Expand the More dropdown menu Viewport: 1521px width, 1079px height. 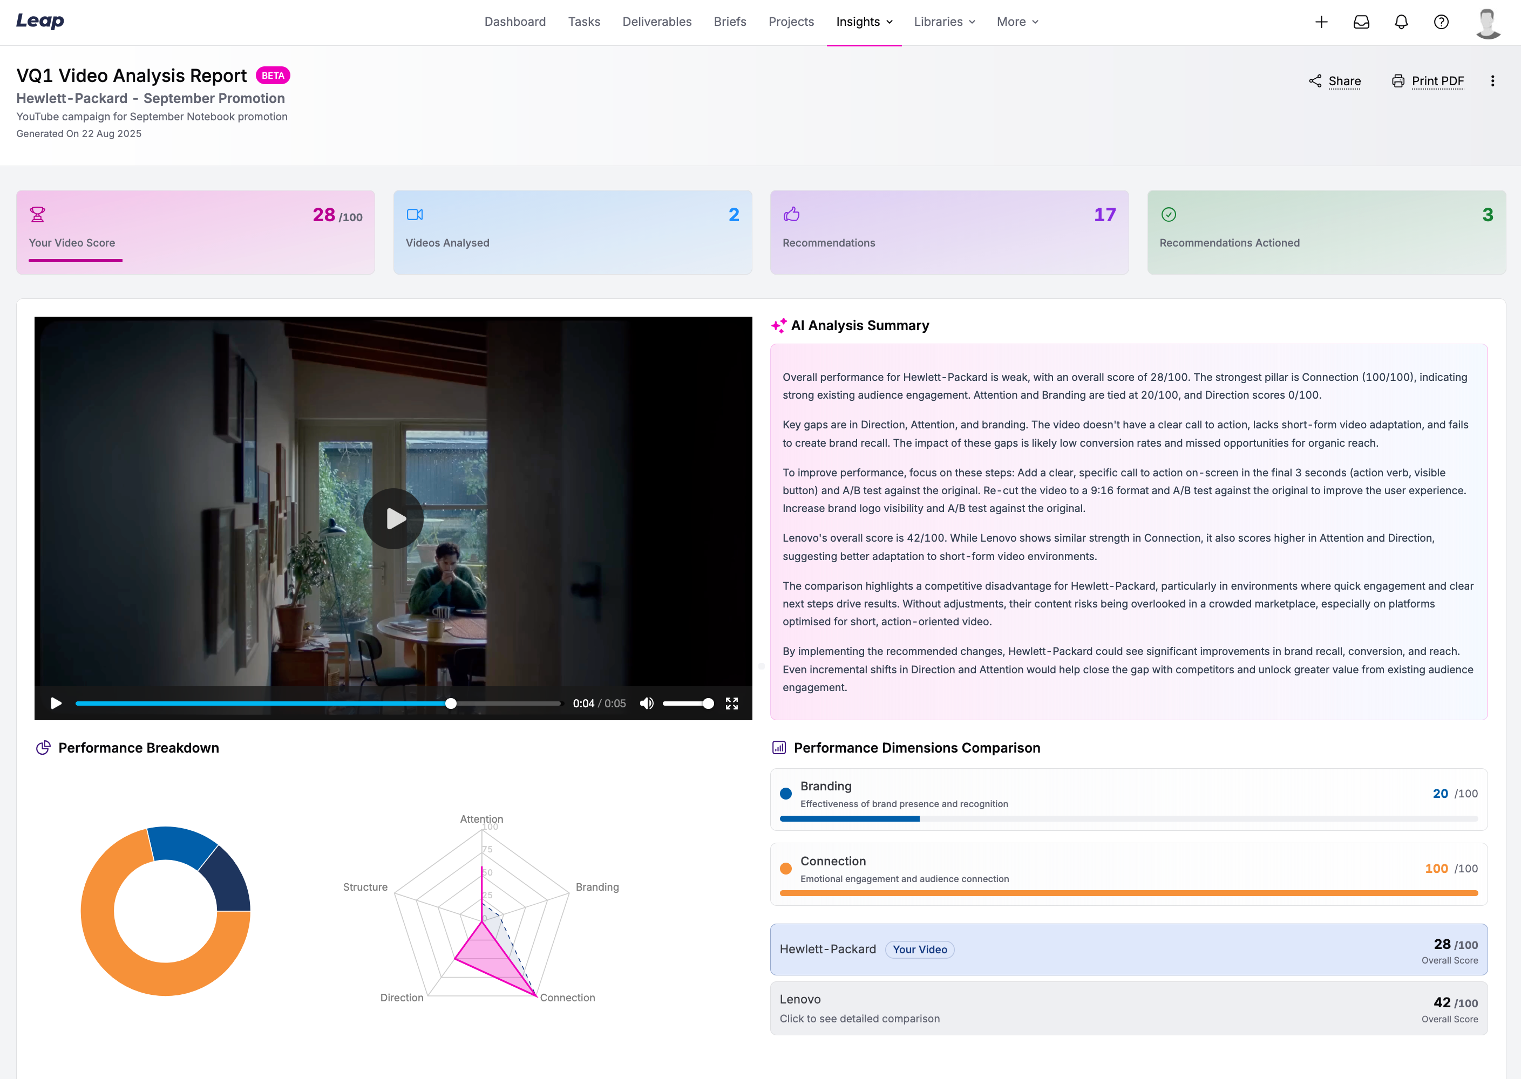pyautogui.click(x=1017, y=22)
